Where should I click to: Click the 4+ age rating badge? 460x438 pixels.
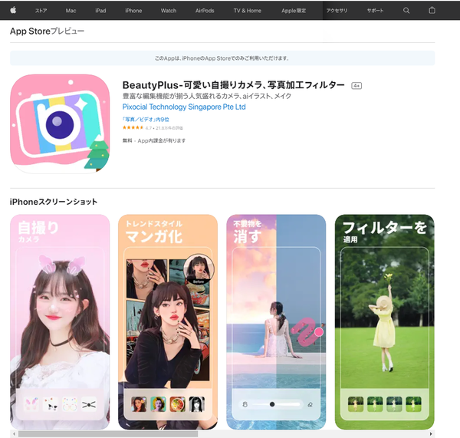356,86
